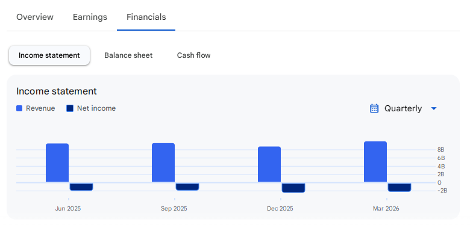
Task: Select the Income statement button
Action: tap(49, 55)
